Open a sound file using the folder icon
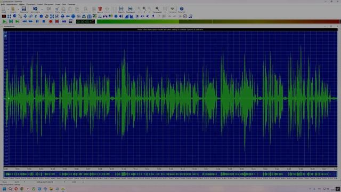 pyautogui.click(x=13, y=9)
